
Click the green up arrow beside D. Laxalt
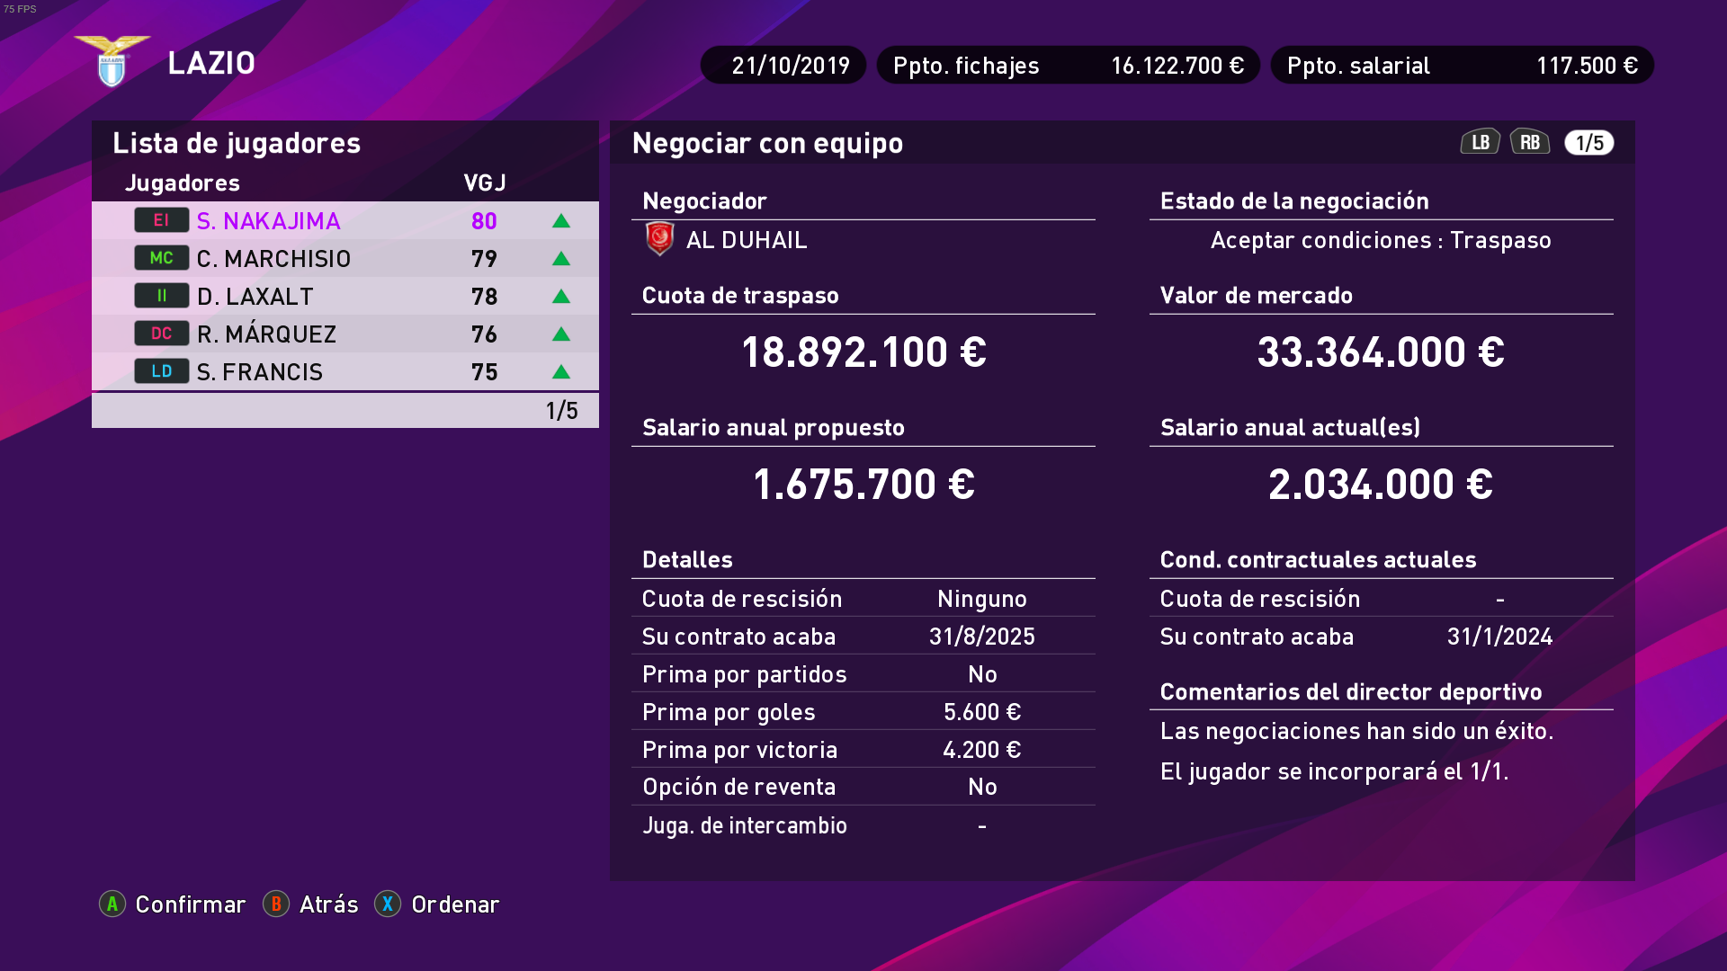561,297
